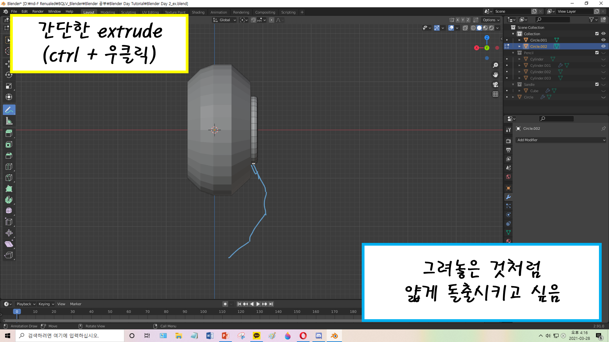This screenshot has width=609, height=342.
Task: Select the Extrude Region tool
Action: (9, 133)
